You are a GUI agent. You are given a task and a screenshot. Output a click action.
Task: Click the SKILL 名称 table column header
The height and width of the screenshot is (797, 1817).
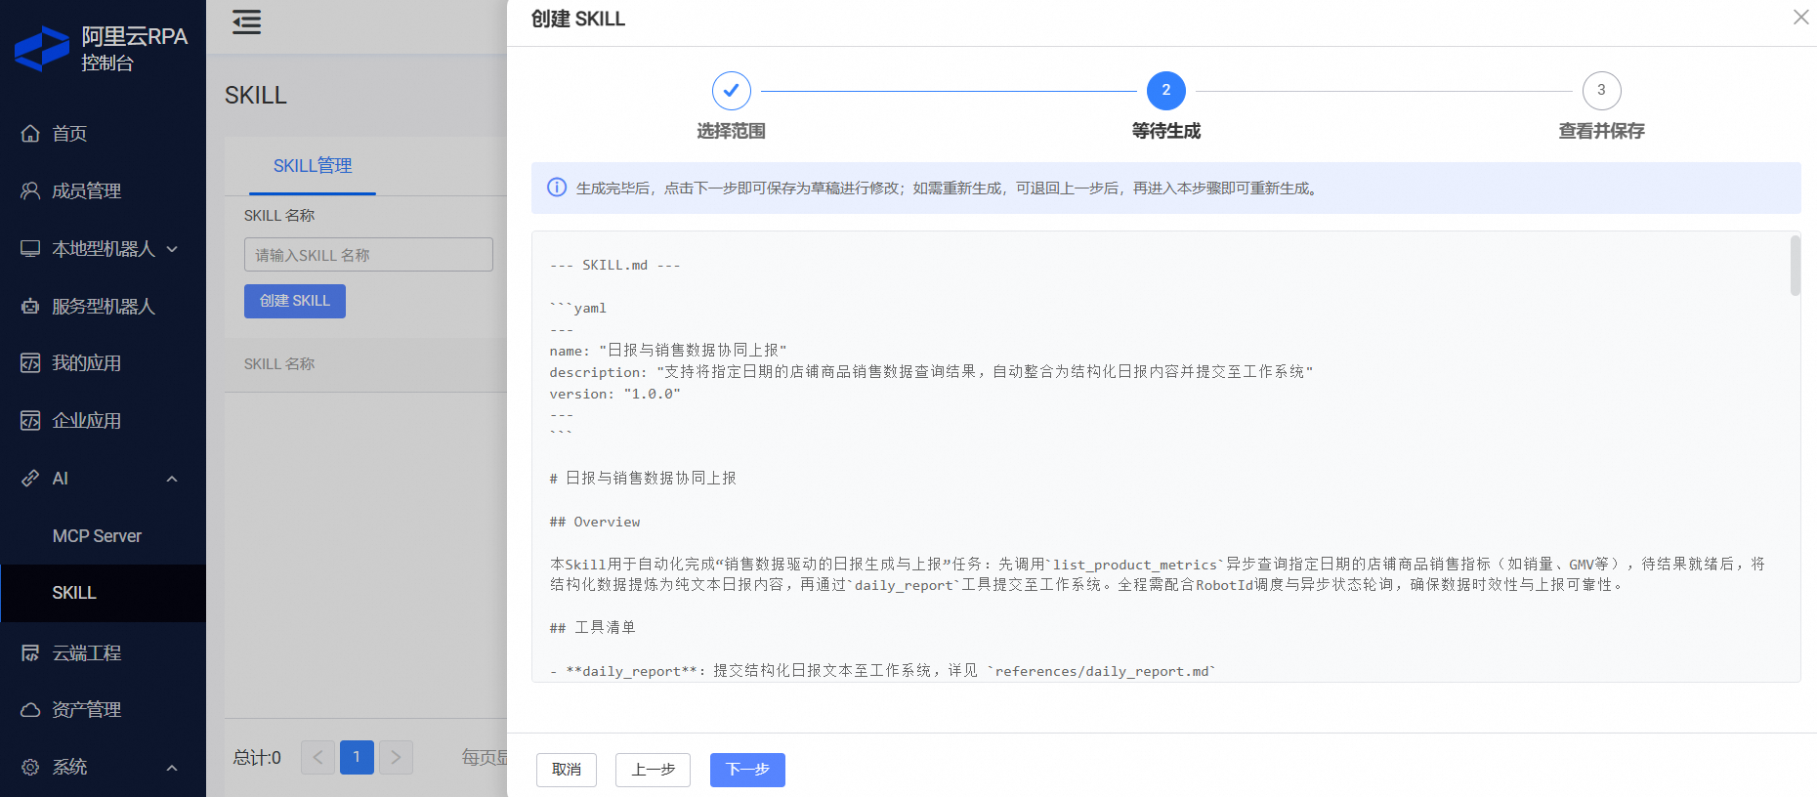(x=279, y=364)
